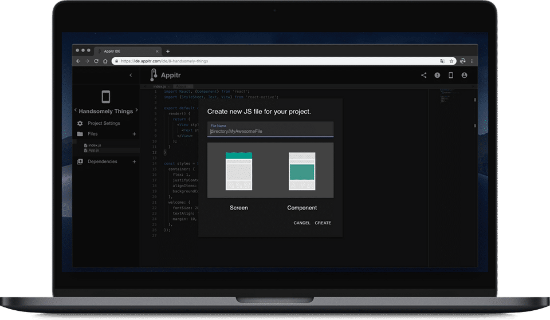Click CREATE to make the file
Screen dimensions: 550x320
[x=323, y=223]
